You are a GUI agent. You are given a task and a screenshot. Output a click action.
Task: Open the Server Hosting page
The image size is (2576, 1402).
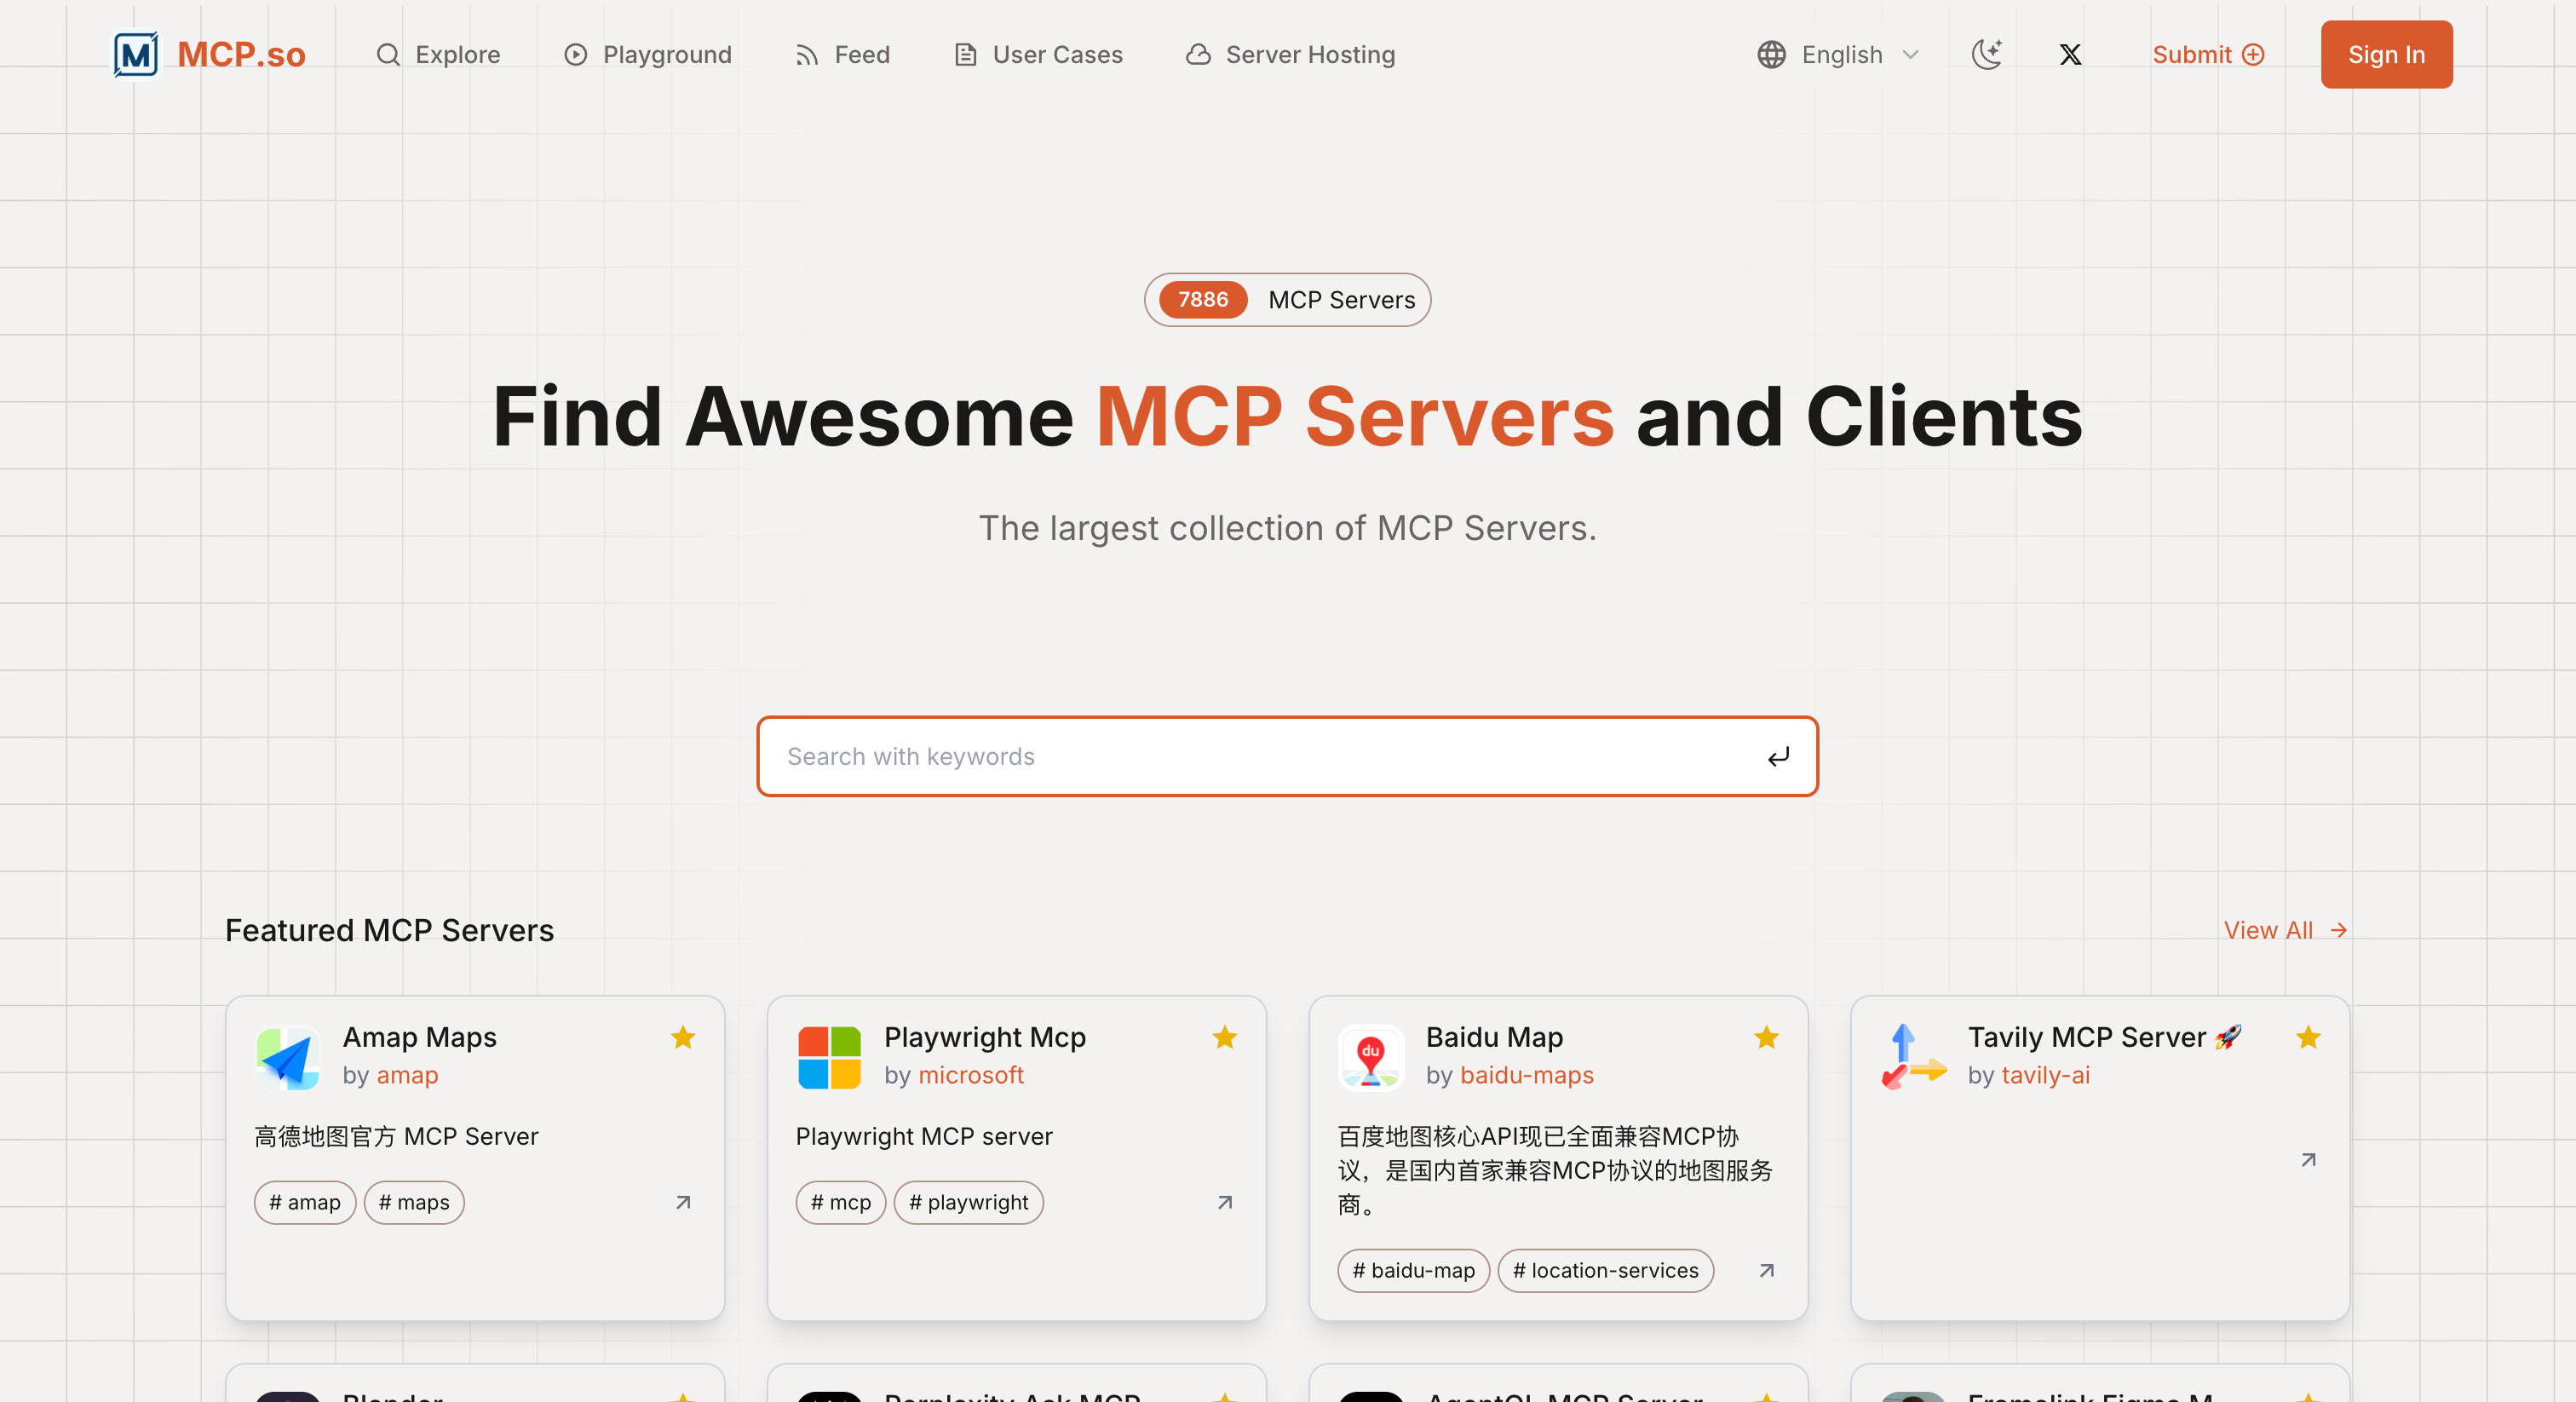click(1290, 54)
